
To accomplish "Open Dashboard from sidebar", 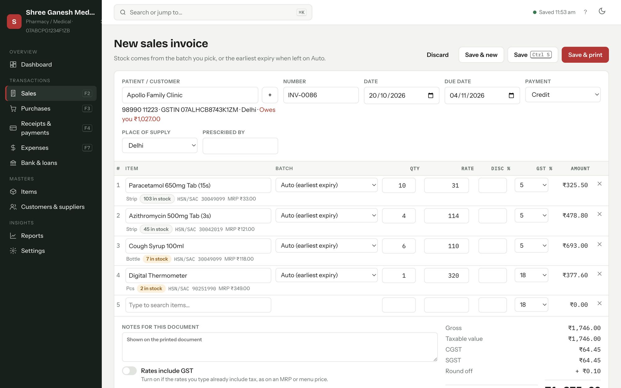I will tap(51, 65).
